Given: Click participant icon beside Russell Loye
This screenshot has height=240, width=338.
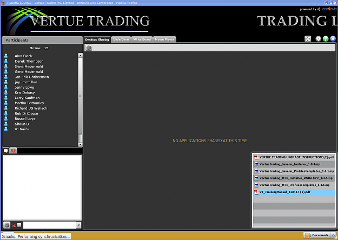Looking at the screenshot, I should (6, 119).
